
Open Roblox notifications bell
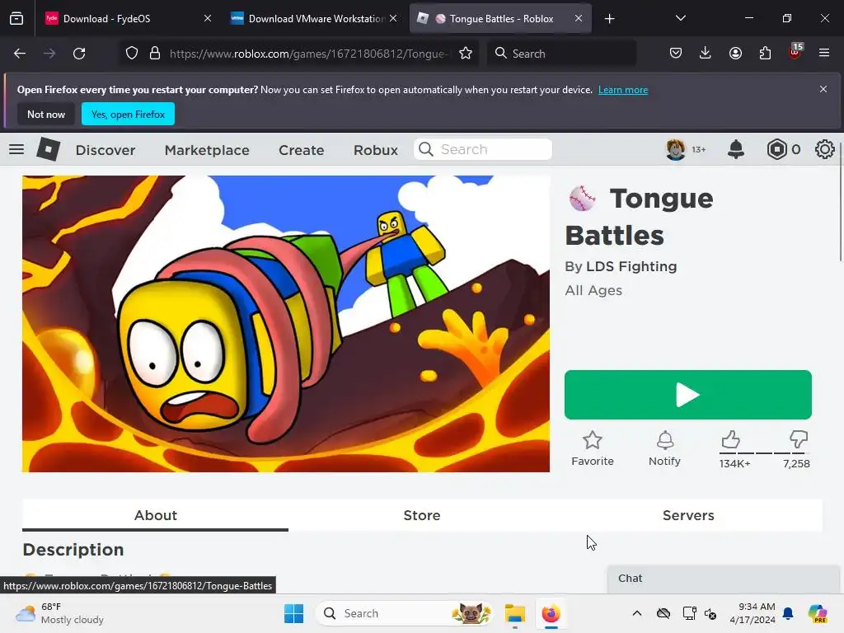click(x=736, y=149)
